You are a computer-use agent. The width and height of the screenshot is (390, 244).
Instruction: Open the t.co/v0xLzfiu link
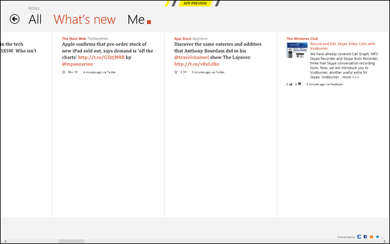click(196, 64)
